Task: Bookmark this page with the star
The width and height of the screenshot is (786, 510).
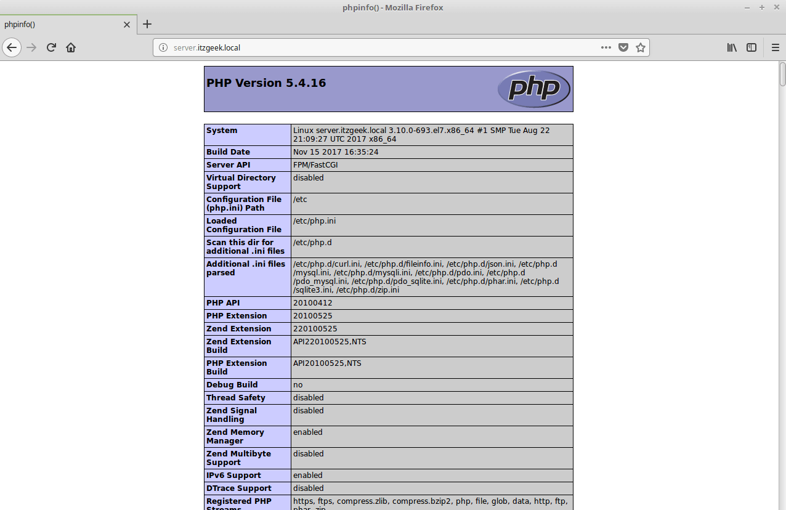Action: [641, 47]
